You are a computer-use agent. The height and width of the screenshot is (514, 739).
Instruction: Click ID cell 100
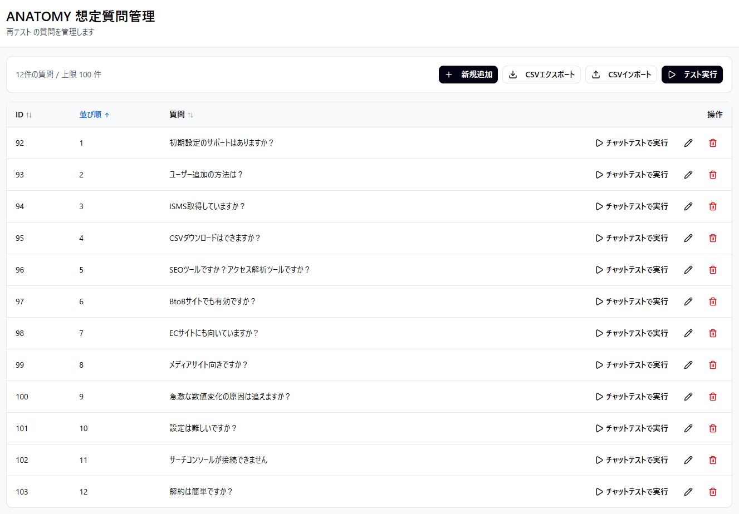22,397
